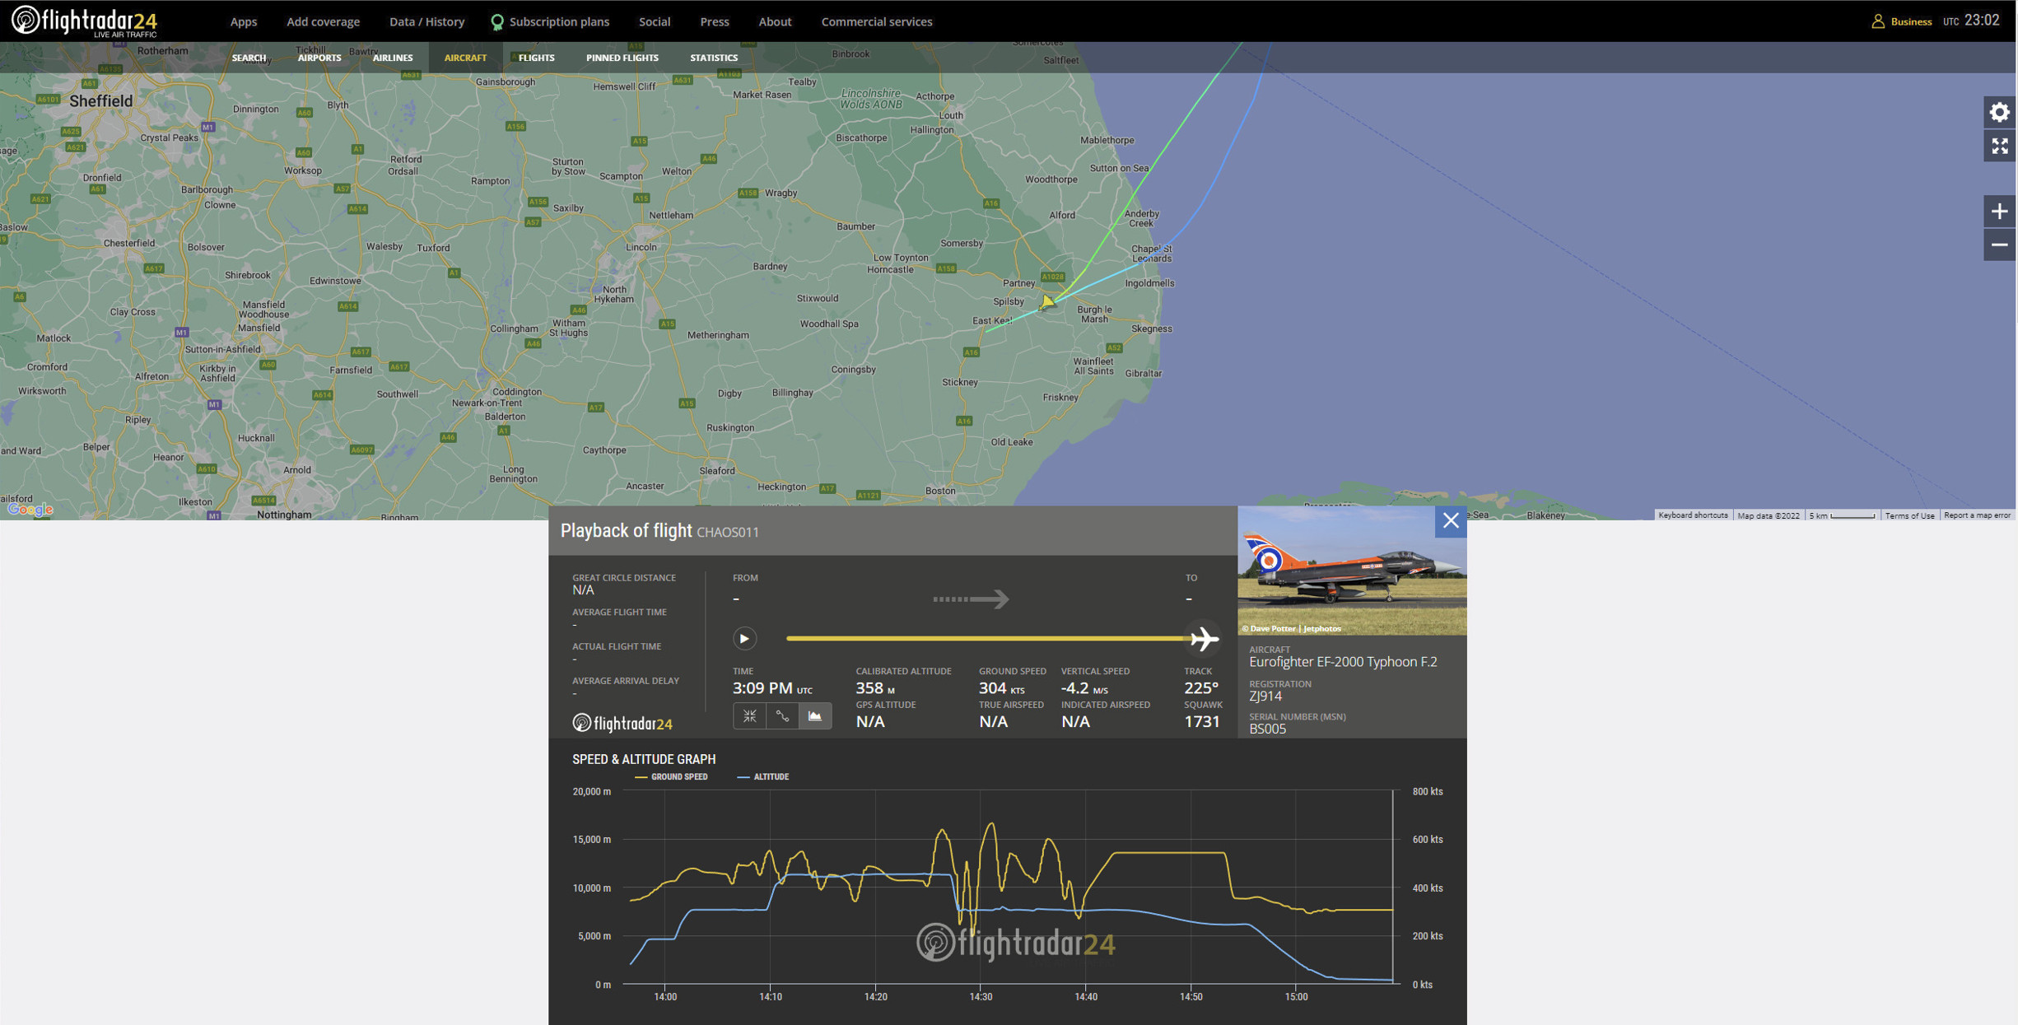The image size is (2018, 1025).
Task: Open Subscription plans link
Action: click(x=558, y=21)
